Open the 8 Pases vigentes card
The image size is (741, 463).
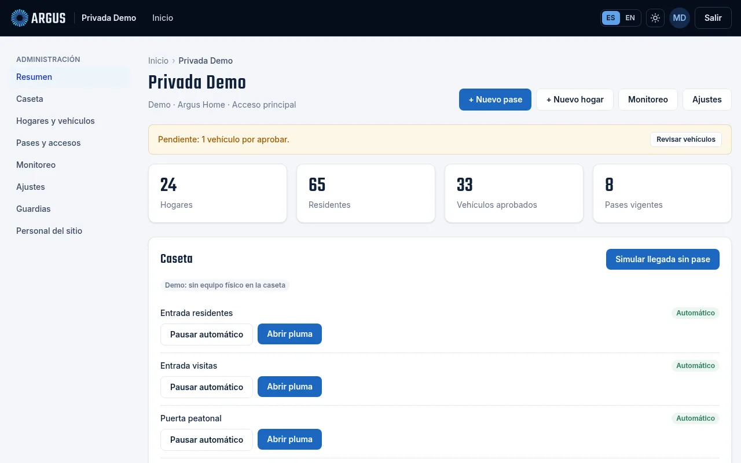[x=662, y=193]
